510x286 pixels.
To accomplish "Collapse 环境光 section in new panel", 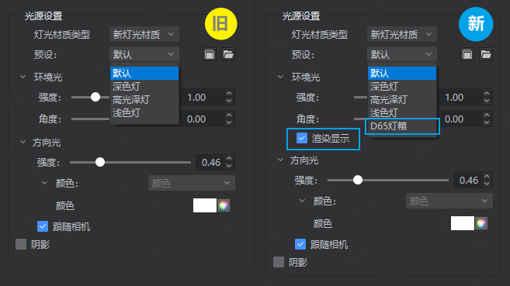I will pyautogui.click(x=280, y=77).
